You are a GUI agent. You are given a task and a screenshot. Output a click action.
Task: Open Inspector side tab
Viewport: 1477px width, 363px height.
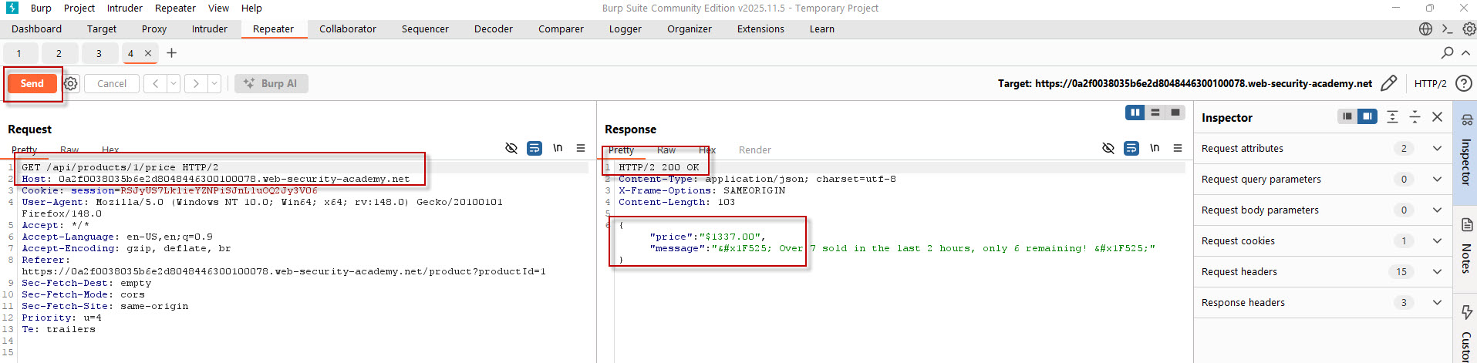[x=1465, y=153]
